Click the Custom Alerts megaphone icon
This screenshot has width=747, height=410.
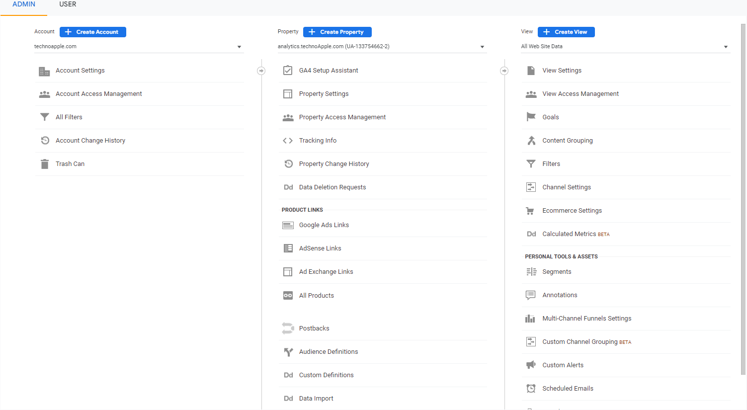tap(531, 365)
